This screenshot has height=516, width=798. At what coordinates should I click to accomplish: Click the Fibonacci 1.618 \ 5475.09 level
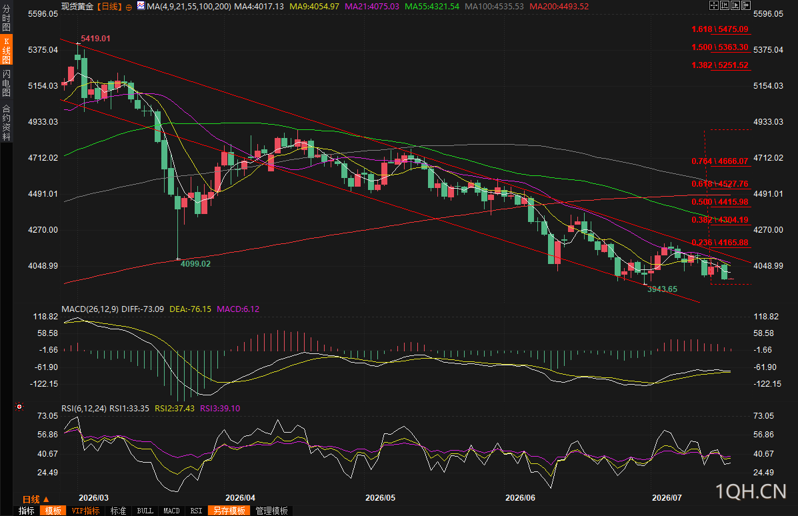coord(719,29)
